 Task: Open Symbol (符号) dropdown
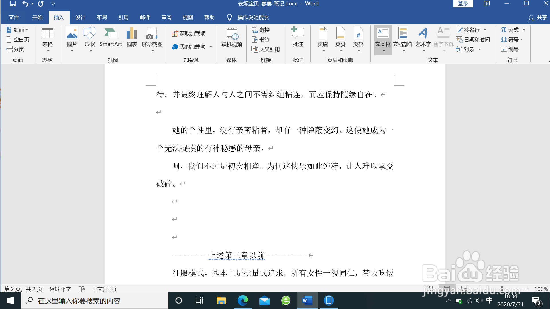click(x=512, y=39)
